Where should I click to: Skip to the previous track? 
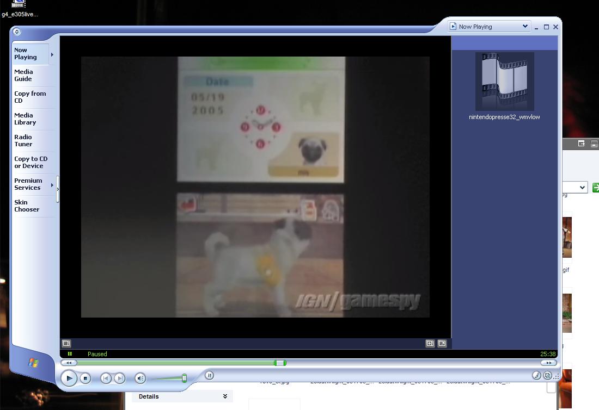coord(106,378)
